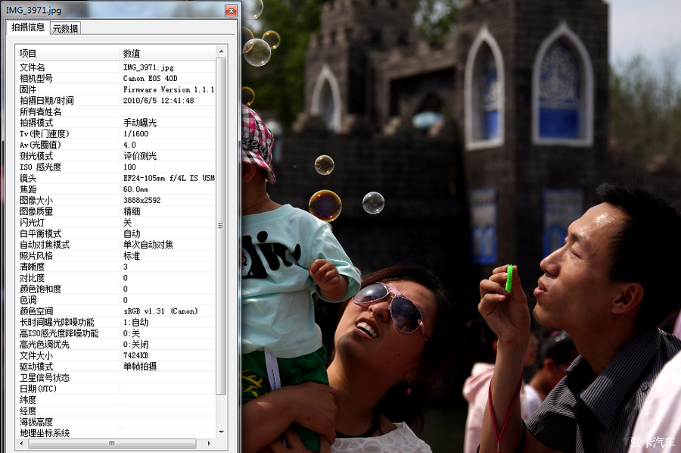Image resolution: width=681 pixels, height=453 pixels.
Task: Click the vertical scrollbar down arrow
Action: click(x=221, y=432)
